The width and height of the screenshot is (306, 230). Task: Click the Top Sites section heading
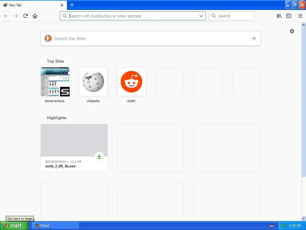[55, 61]
